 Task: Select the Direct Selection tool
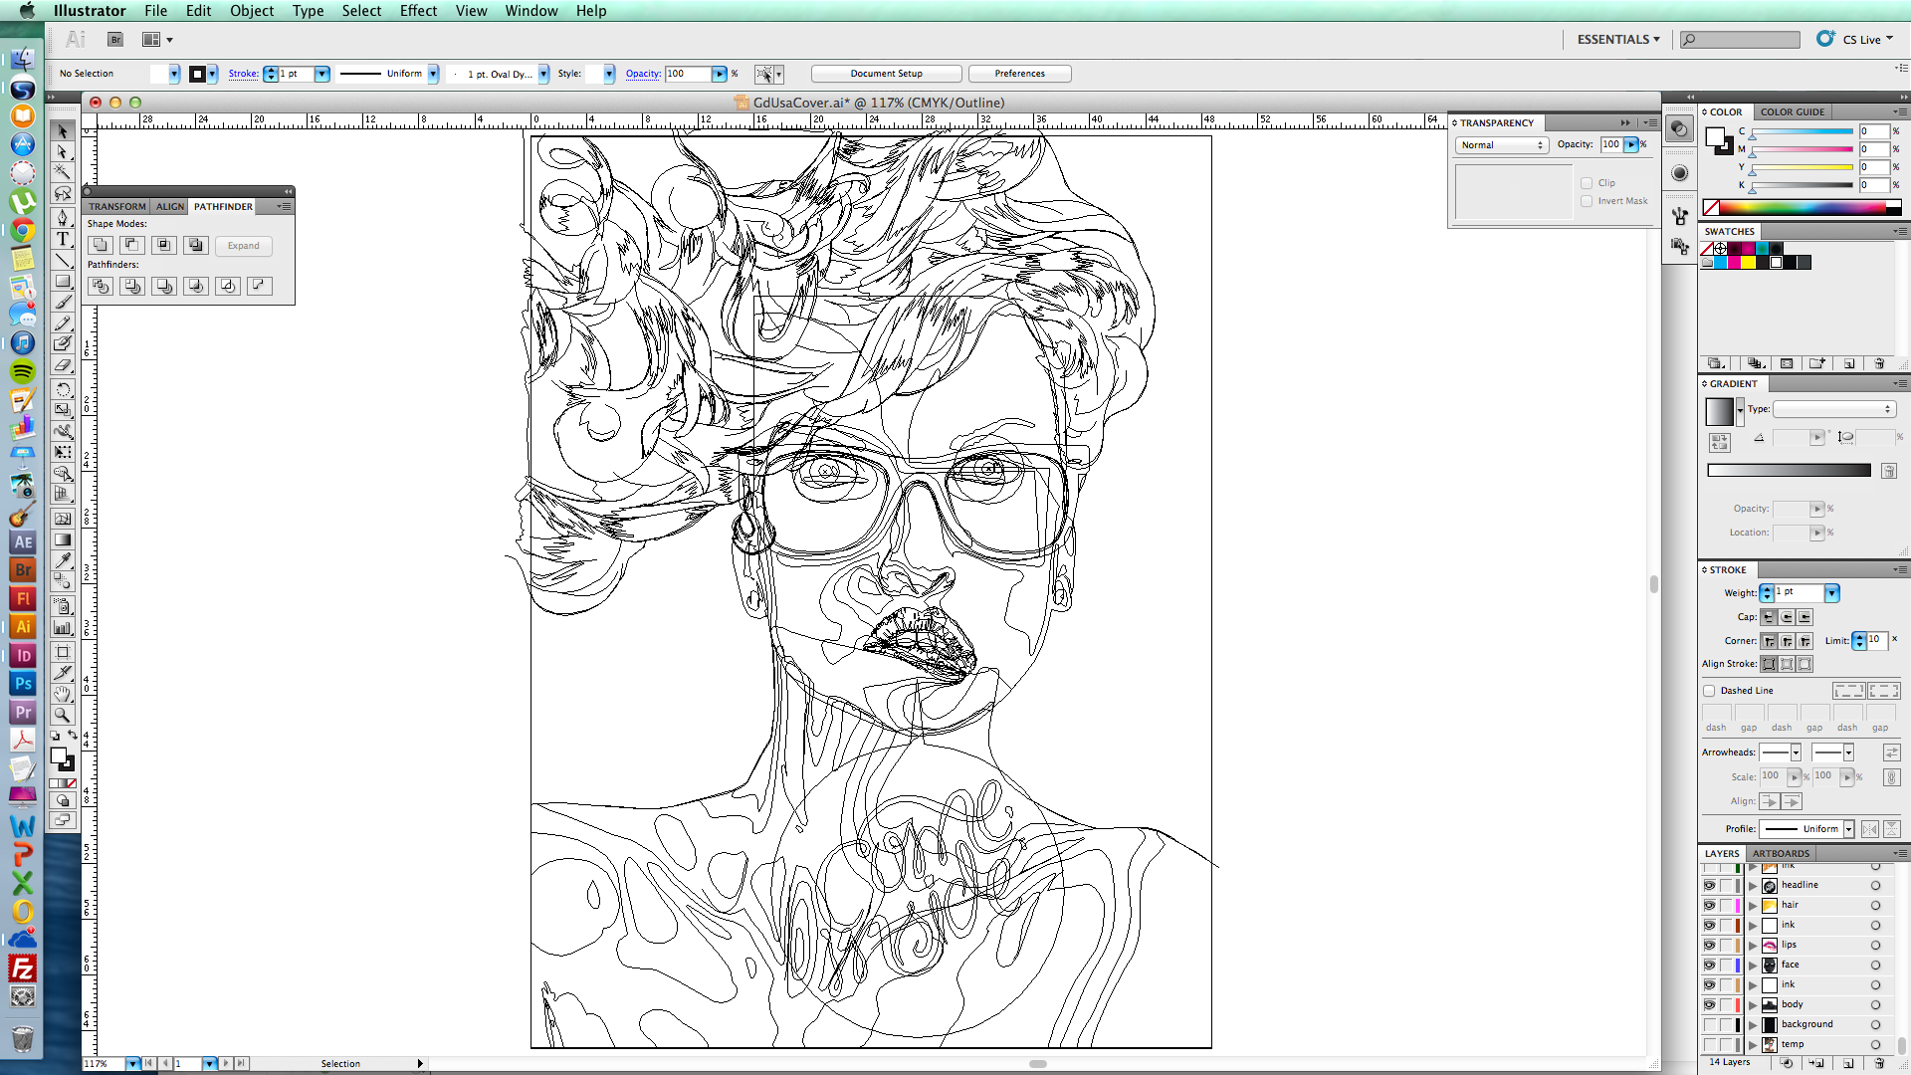click(x=63, y=152)
